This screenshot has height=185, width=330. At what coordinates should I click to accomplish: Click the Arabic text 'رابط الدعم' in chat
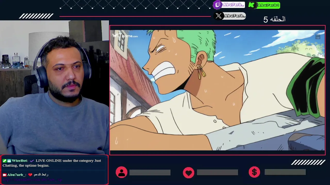tap(41, 175)
